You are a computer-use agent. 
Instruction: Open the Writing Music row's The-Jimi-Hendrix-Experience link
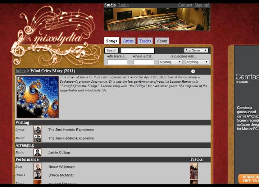[x=71, y=138]
